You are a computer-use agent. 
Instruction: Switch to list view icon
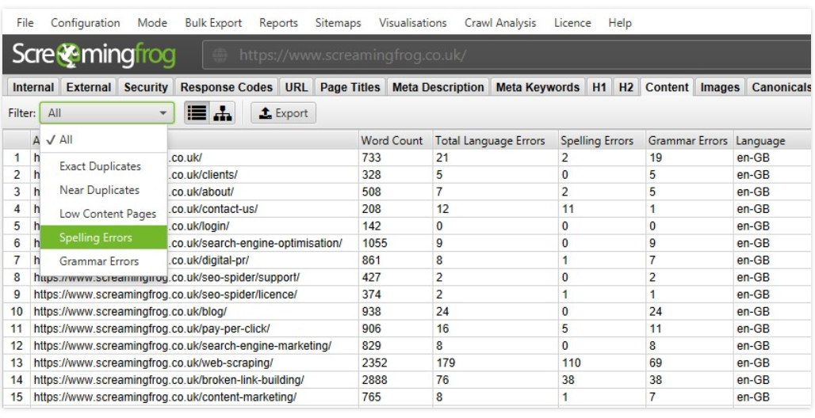(197, 112)
